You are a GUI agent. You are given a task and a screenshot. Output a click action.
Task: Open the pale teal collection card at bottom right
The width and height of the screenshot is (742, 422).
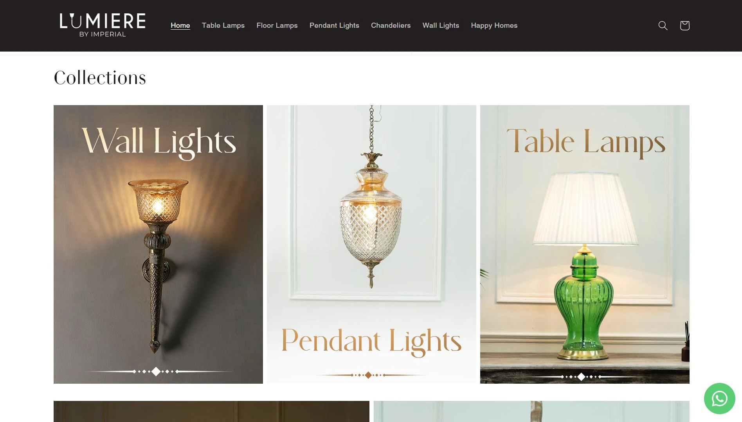531,411
